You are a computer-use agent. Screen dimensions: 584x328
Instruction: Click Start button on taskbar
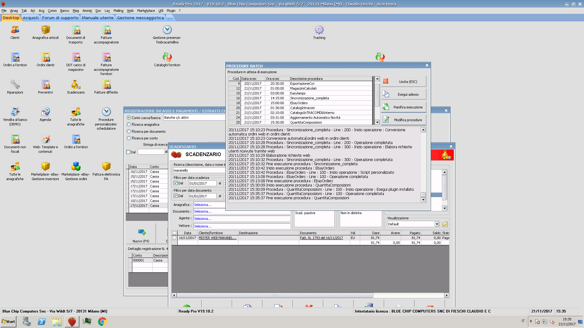pos(9,322)
